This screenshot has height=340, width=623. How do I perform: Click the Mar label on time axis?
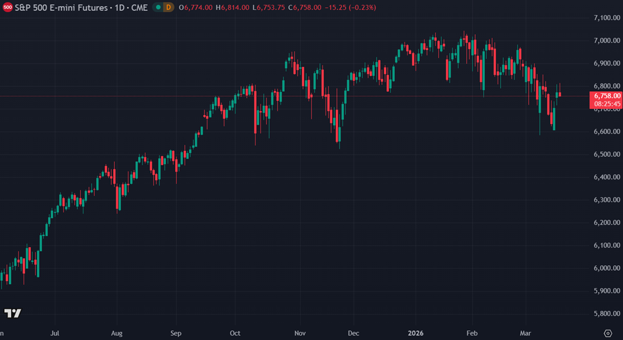pyautogui.click(x=525, y=333)
